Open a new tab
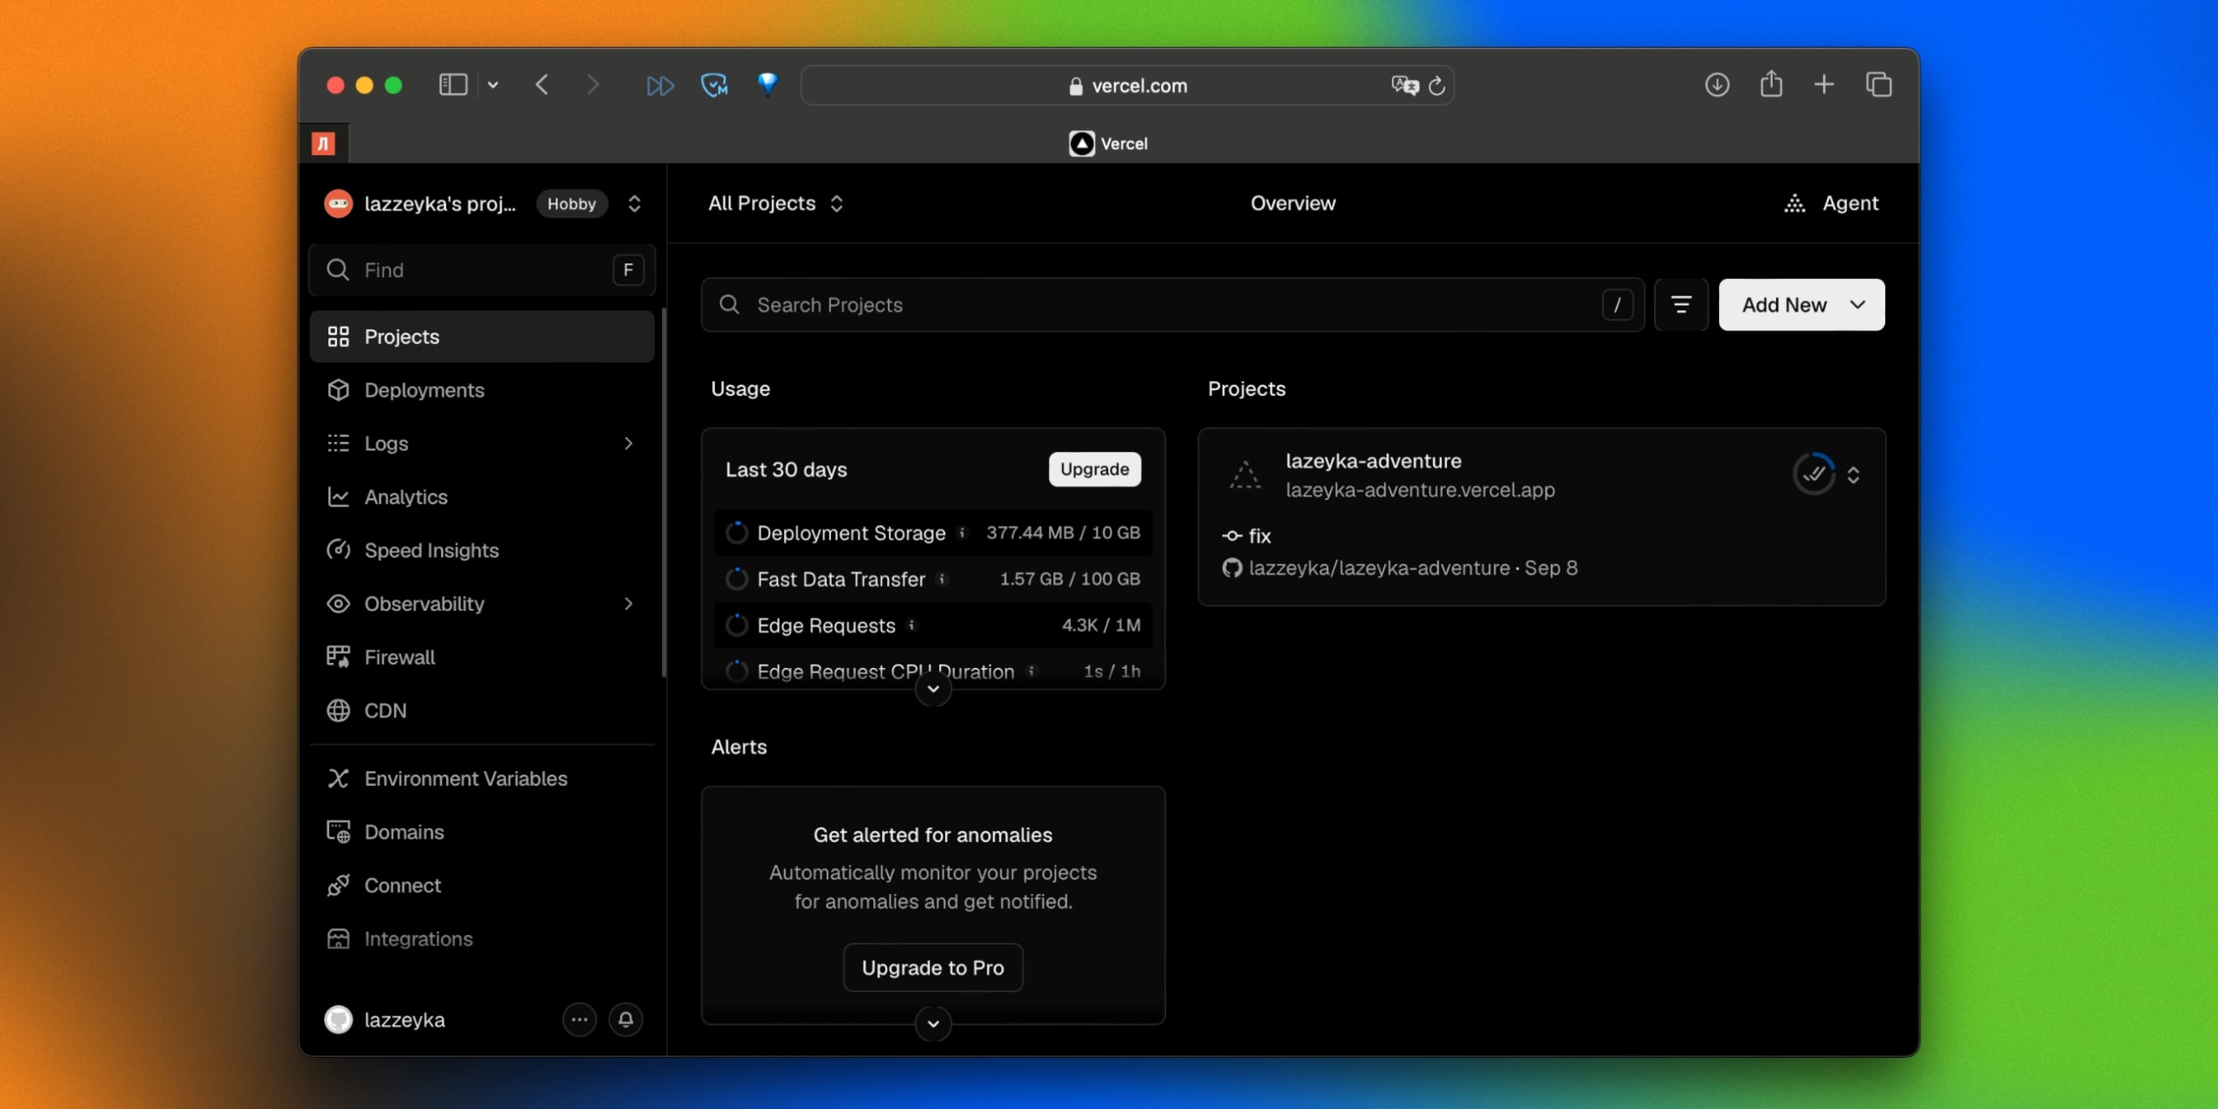This screenshot has width=2218, height=1109. coord(1824,84)
